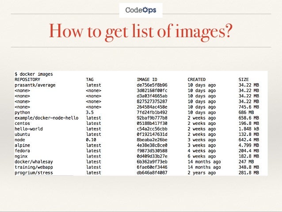Click the 642.4 MB size value
The width and height of the screenshot is (282, 212).
249,140
